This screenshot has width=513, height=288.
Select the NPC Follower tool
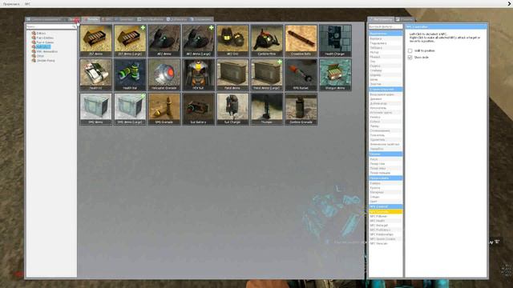(x=386, y=216)
